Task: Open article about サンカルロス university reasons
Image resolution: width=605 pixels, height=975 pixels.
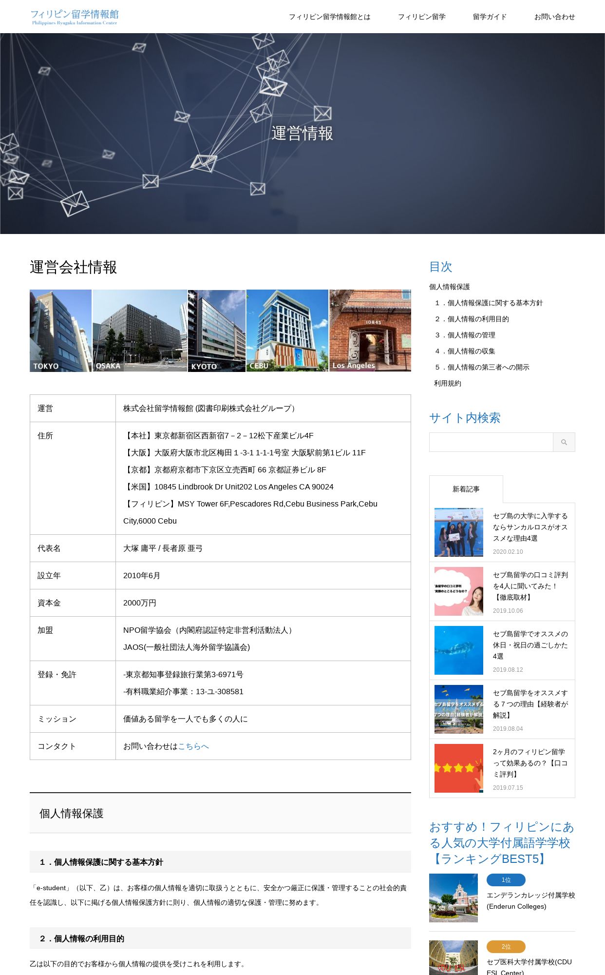Action: 530,527
